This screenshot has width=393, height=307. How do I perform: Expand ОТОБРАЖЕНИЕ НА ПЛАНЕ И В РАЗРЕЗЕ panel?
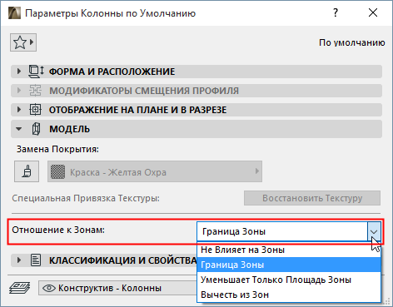click(x=19, y=110)
